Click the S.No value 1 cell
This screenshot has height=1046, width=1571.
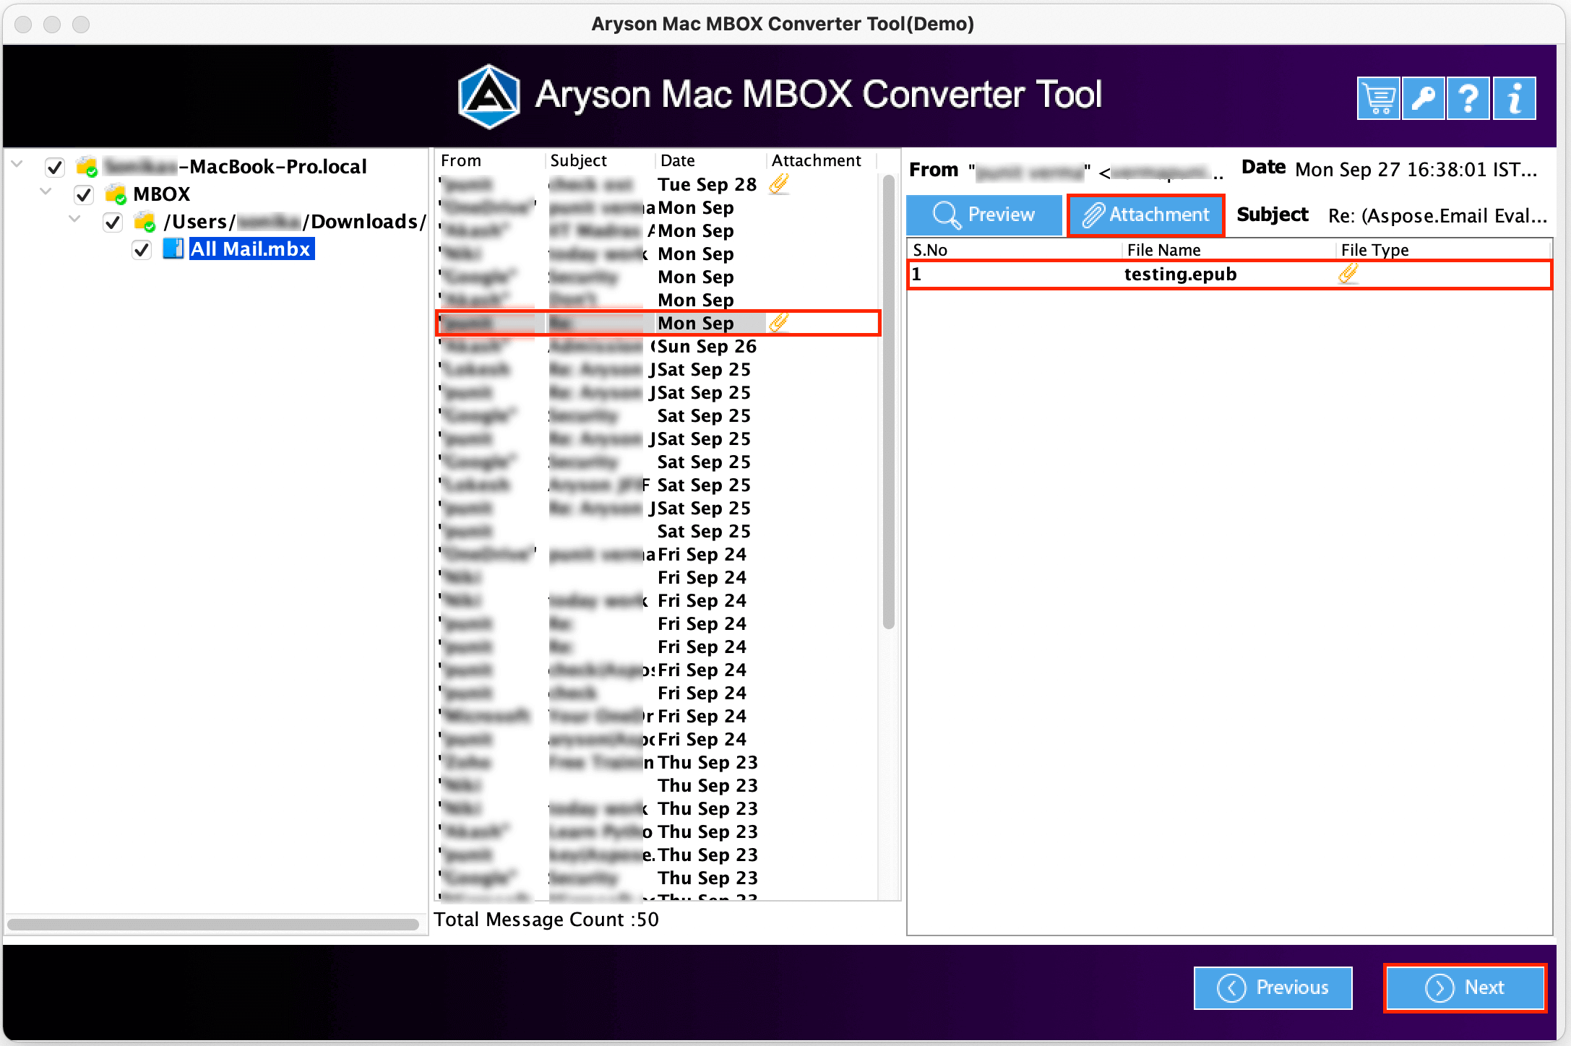[x=917, y=275]
